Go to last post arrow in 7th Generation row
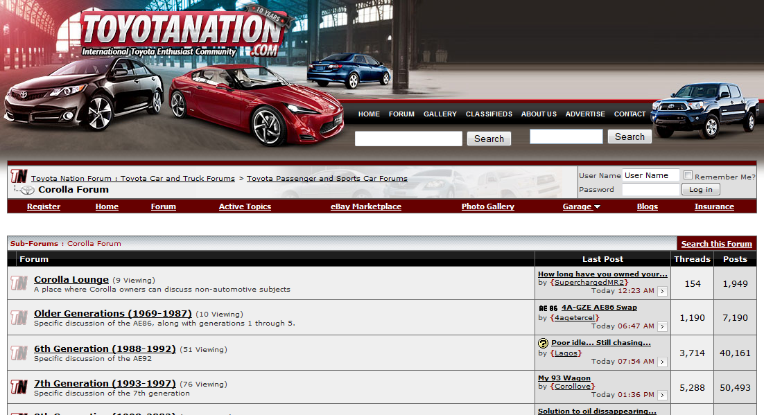 tap(662, 395)
